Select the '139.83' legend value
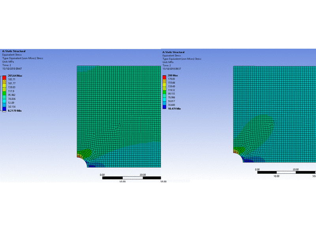Viewport: 316px width, 237px height. point(12,87)
